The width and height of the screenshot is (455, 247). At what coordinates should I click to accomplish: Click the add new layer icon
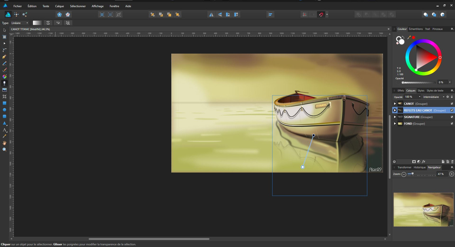click(x=443, y=162)
